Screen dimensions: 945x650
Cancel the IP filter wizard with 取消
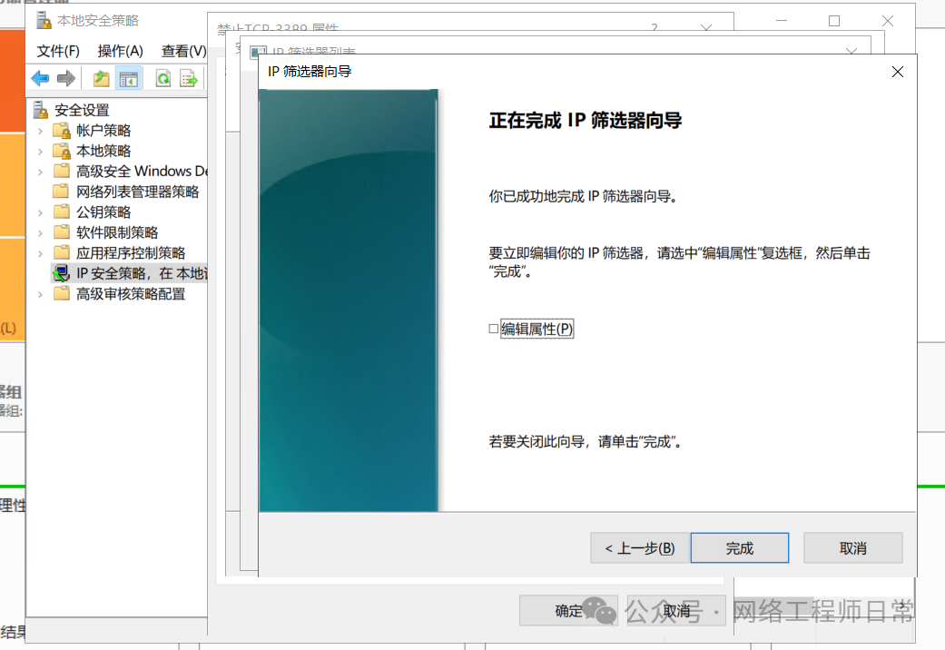pyautogui.click(x=852, y=548)
